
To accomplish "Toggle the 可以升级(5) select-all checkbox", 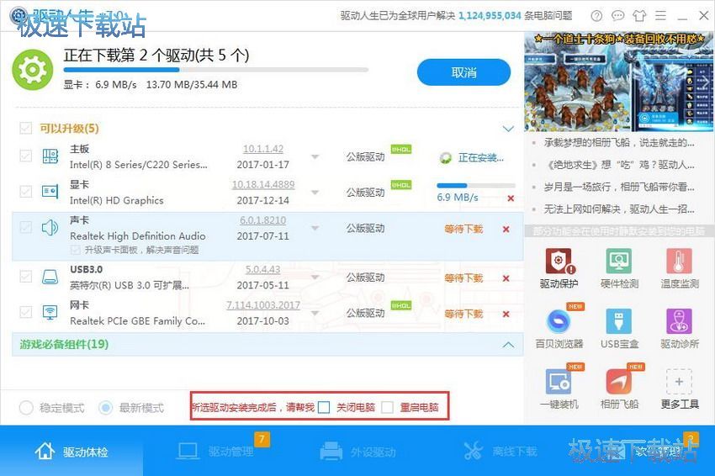I will point(25,128).
